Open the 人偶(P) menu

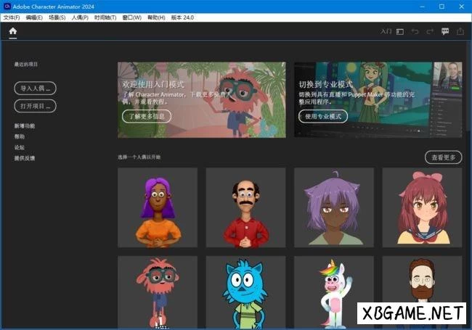point(80,17)
